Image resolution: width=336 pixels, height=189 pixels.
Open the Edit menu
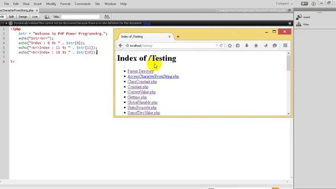pyautogui.click(x=16, y=4)
